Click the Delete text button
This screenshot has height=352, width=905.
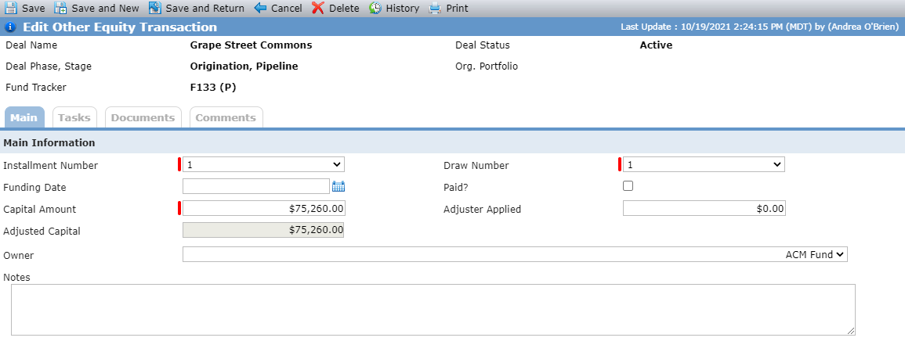(344, 9)
